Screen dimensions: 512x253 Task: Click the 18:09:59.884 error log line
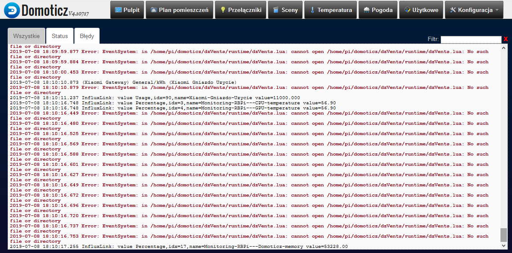pos(249,64)
